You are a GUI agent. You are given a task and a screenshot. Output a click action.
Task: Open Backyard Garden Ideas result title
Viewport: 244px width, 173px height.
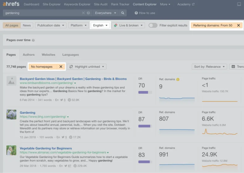[x=73, y=79]
